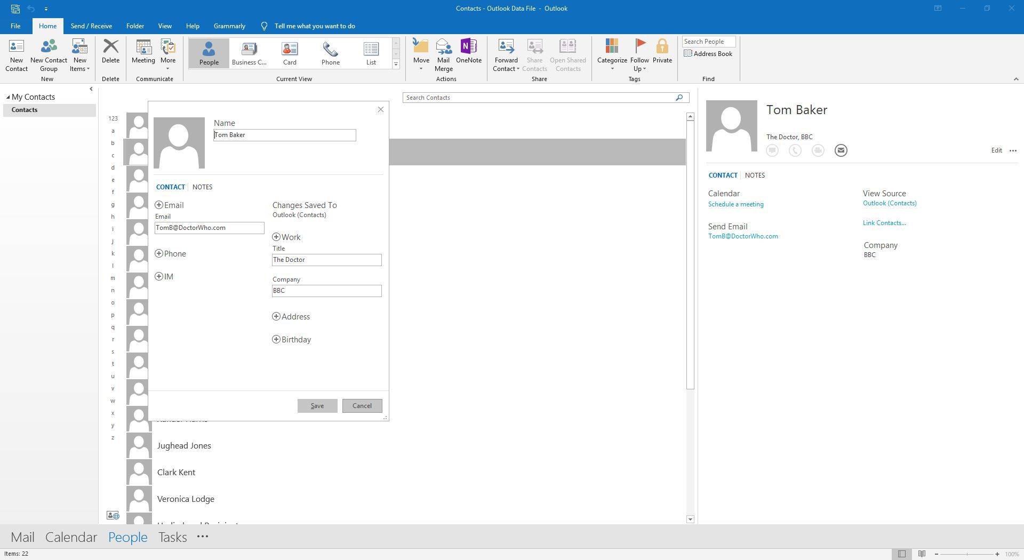Screen dimensions: 1024x560
Task: Click the Delete contact icon
Action: (110, 52)
